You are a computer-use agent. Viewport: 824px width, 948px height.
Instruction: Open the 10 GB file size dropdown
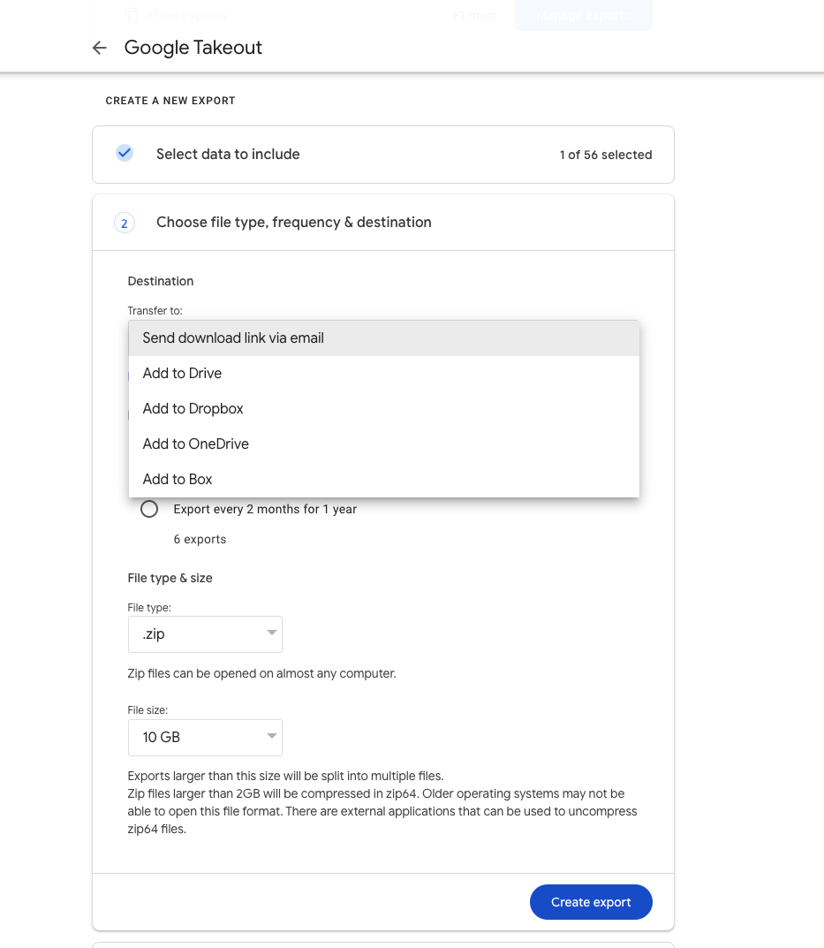click(205, 738)
